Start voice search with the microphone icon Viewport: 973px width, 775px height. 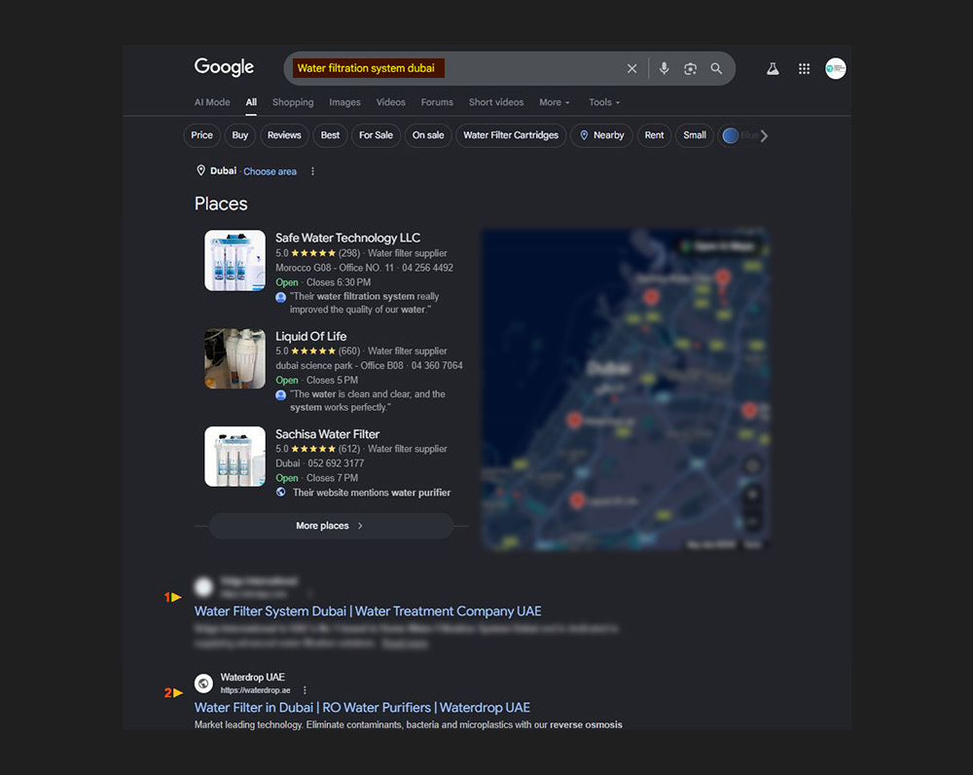tap(664, 68)
